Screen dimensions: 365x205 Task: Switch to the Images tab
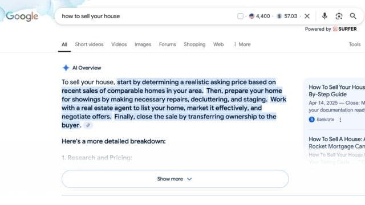click(143, 44)
